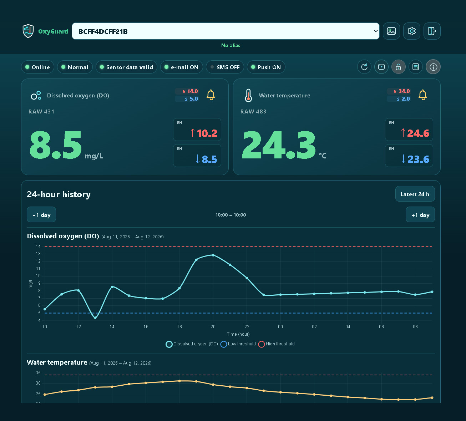Click the video play icon button
The image size is (466, 421).
point(381,67)
